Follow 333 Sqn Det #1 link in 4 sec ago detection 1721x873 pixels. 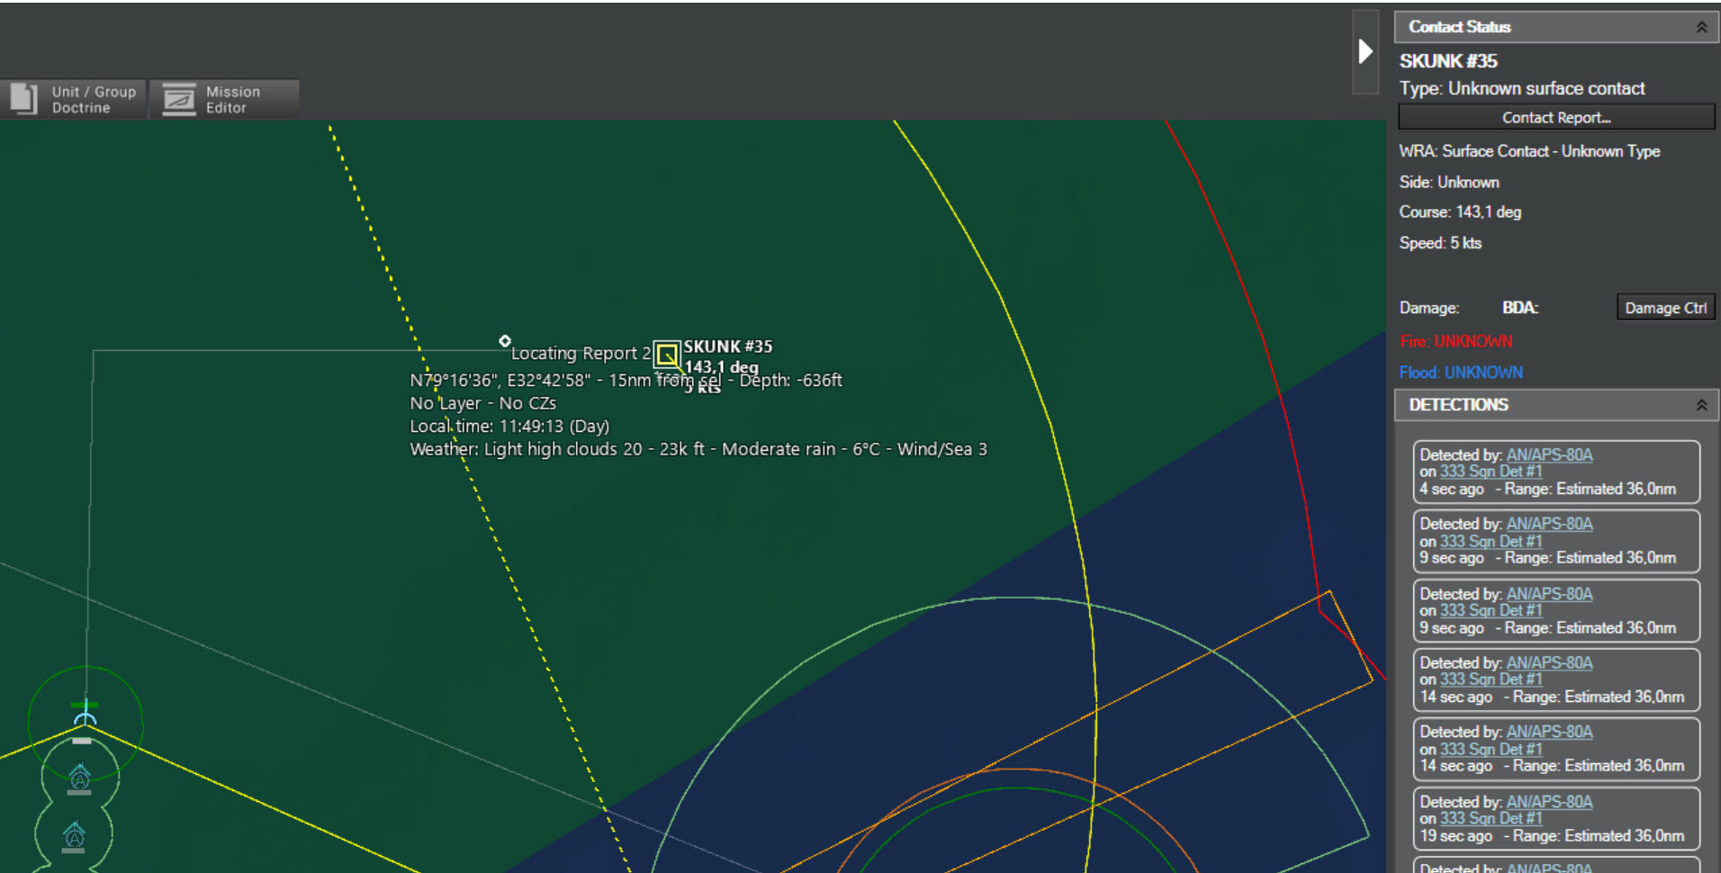tap(1491, 472)
